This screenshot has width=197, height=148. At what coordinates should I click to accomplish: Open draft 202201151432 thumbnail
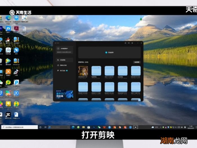click(136, 71)
